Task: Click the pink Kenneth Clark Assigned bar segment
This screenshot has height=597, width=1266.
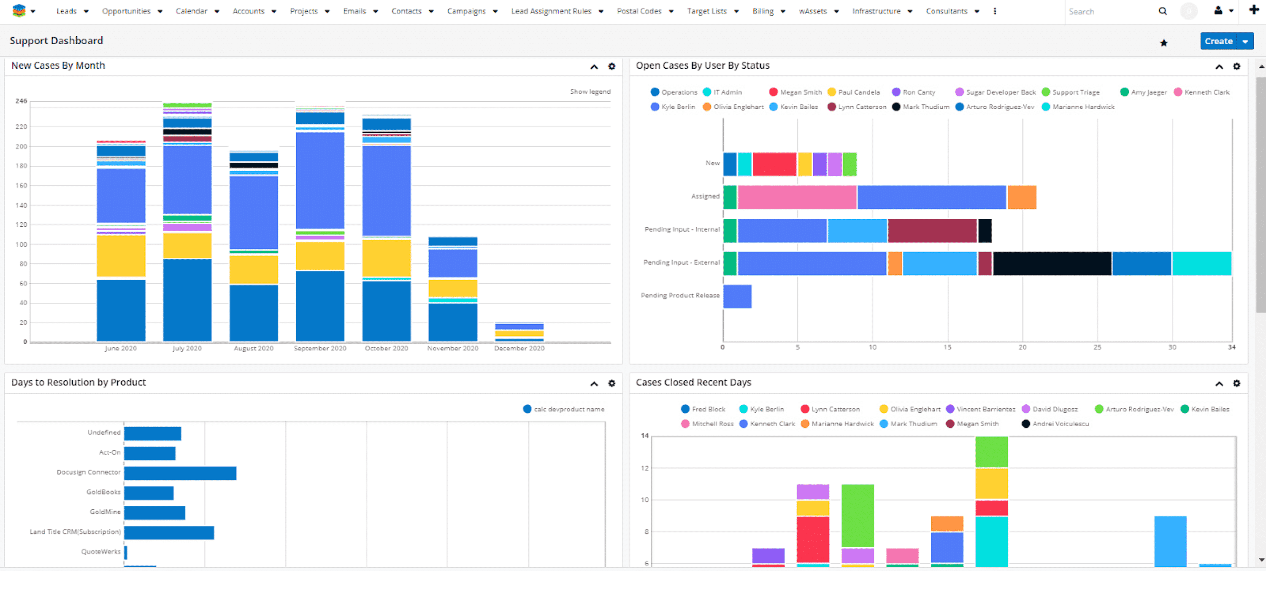Action: tap(797, 197)
